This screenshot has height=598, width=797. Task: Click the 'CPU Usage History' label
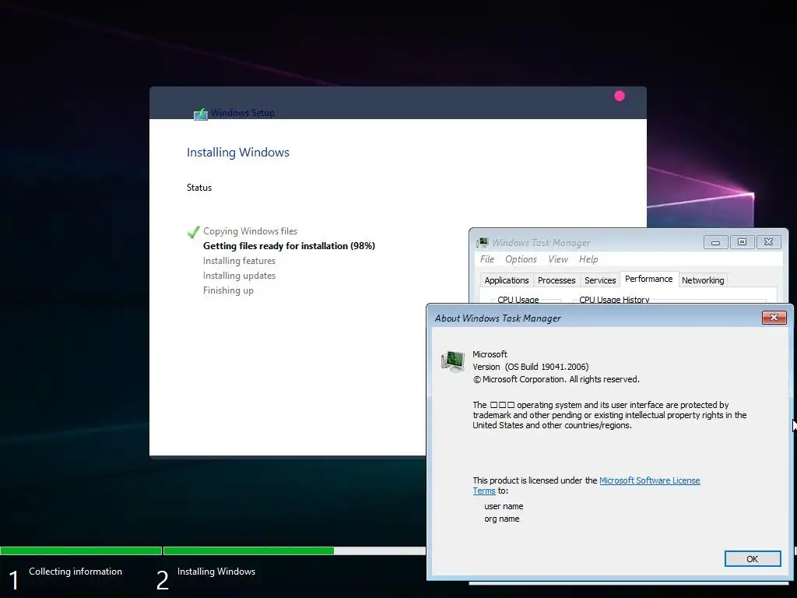click(x=614, y=300)
